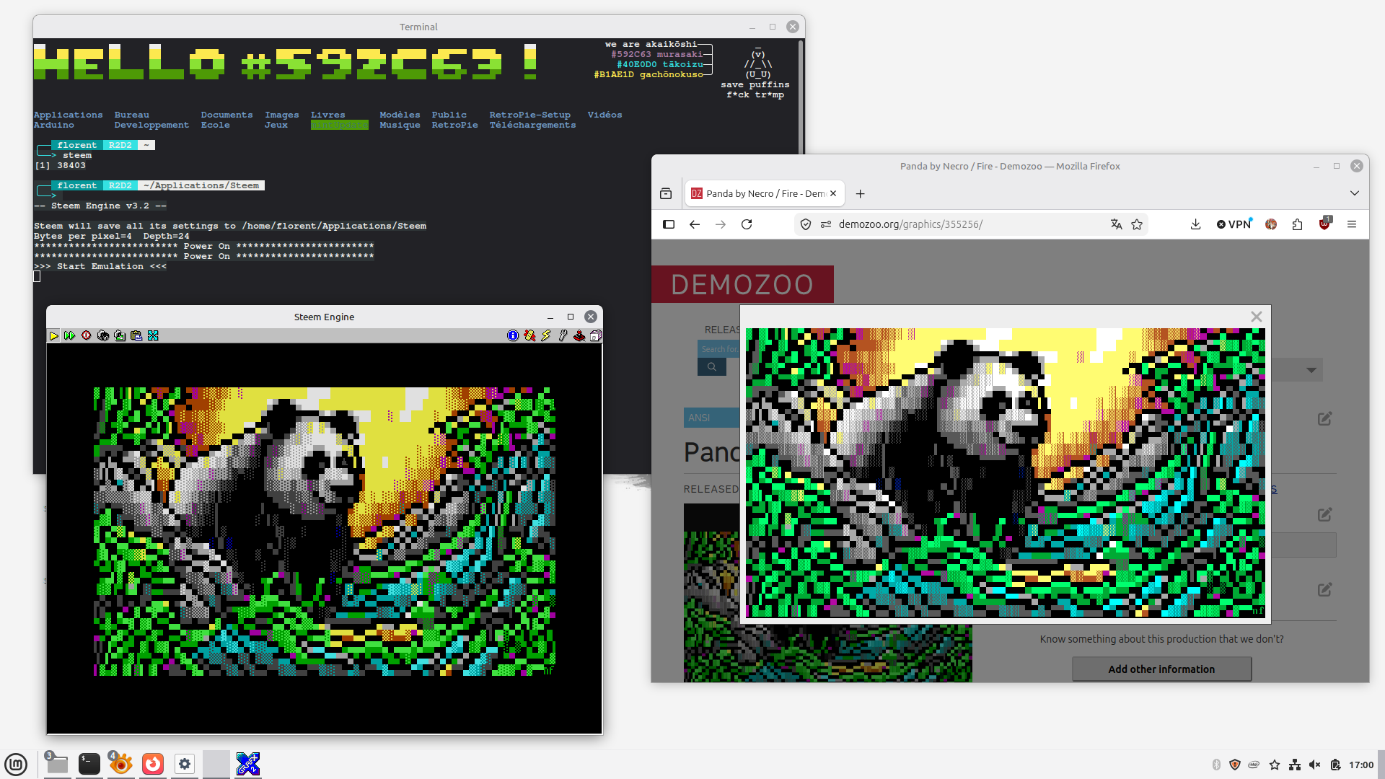This screenshot has width=1385, height=779.
Task: Open Firefox extensions puzzle icon
Action: coord(1297,224)
